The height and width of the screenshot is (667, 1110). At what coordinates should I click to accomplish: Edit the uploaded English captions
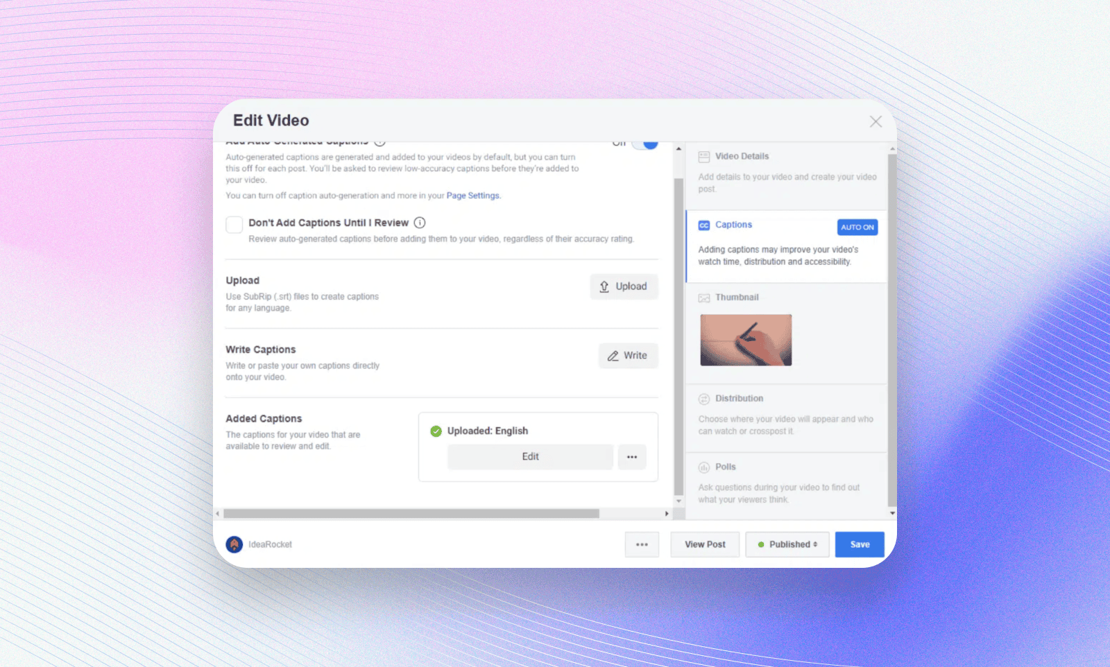coord(530,457)
